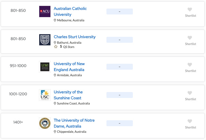
Task: Add University of New England to shortlist
Action: pos(190,65)
